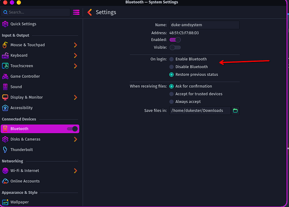This screenshot has height=207, width=289.
Task: Toggle the Bluetooth Enabled switch
Action: [175, 40]
